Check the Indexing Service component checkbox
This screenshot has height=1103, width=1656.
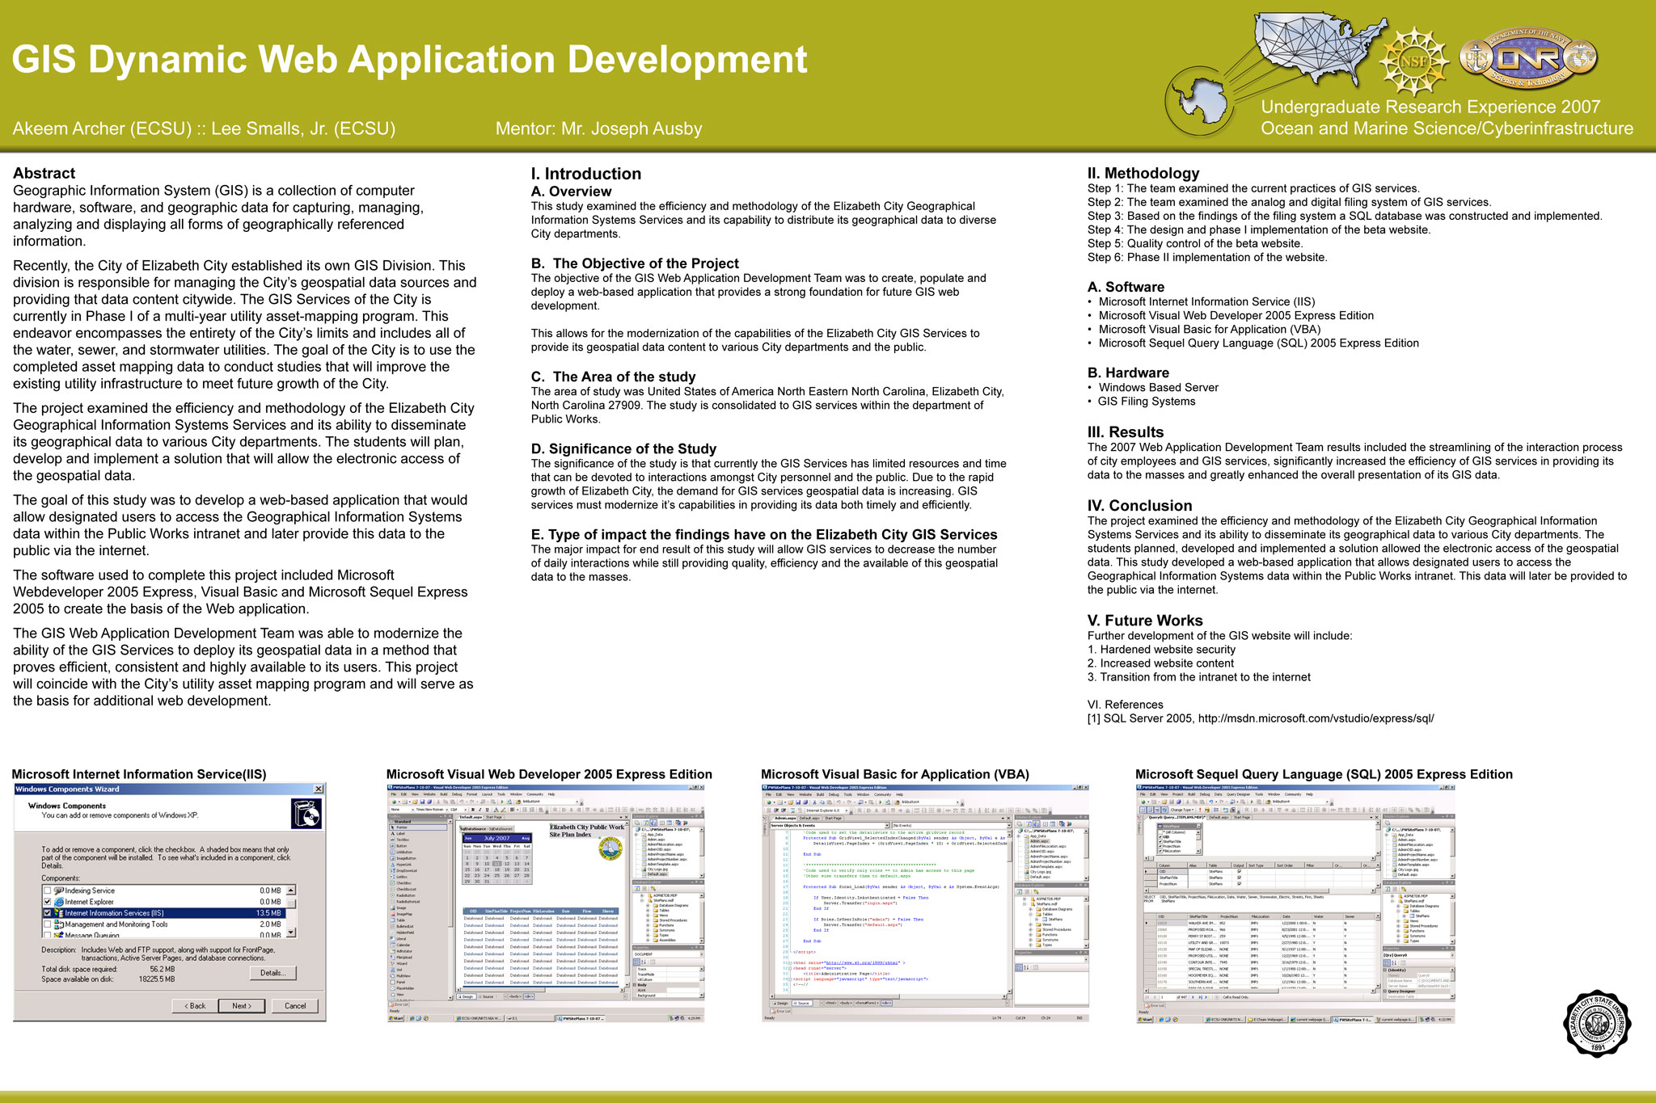pos(48,890)
